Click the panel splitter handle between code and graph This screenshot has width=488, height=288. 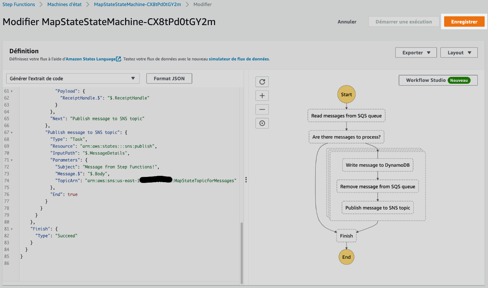(x=246, y=180)
